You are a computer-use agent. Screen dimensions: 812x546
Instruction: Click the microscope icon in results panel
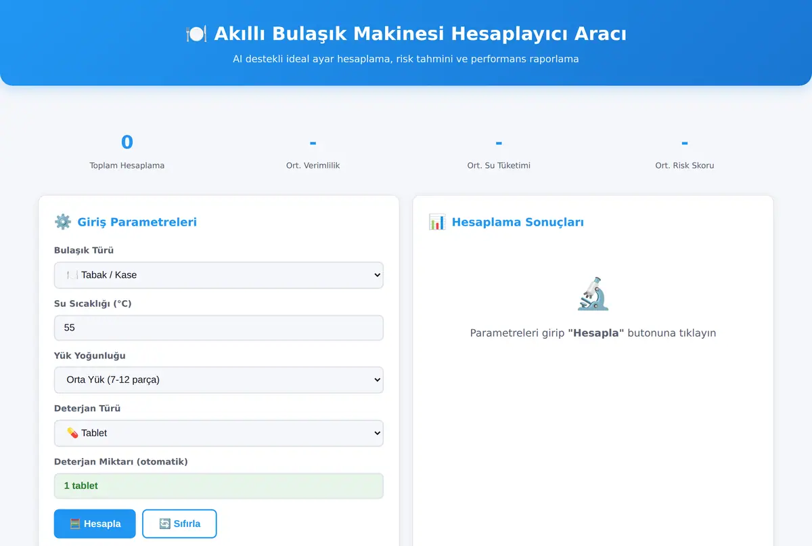point(593,293)
